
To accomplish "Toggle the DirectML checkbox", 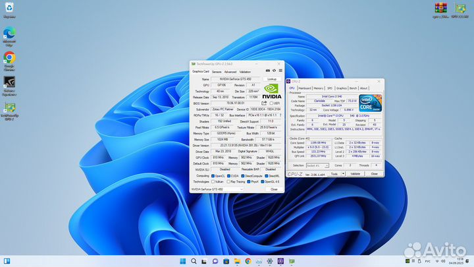I will click(267, 176).
